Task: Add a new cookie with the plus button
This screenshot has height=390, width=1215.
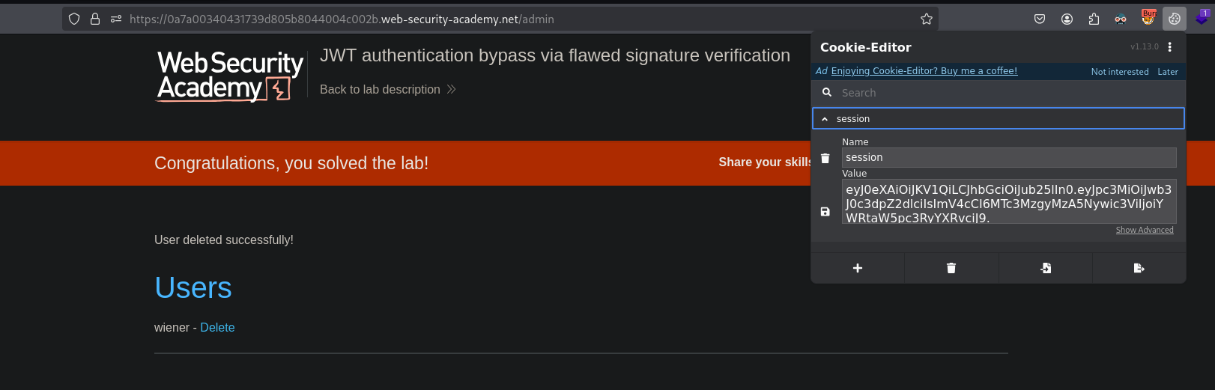Action: pyautogui.click(x=858, y=268)
